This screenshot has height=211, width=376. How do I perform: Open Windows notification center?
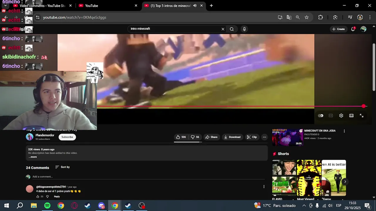pos(367,206)
